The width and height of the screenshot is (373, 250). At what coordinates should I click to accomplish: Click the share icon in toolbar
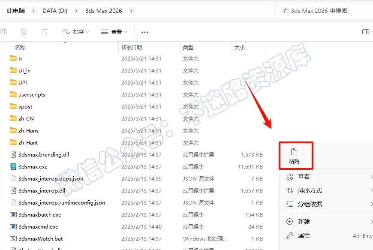point(24,32)
